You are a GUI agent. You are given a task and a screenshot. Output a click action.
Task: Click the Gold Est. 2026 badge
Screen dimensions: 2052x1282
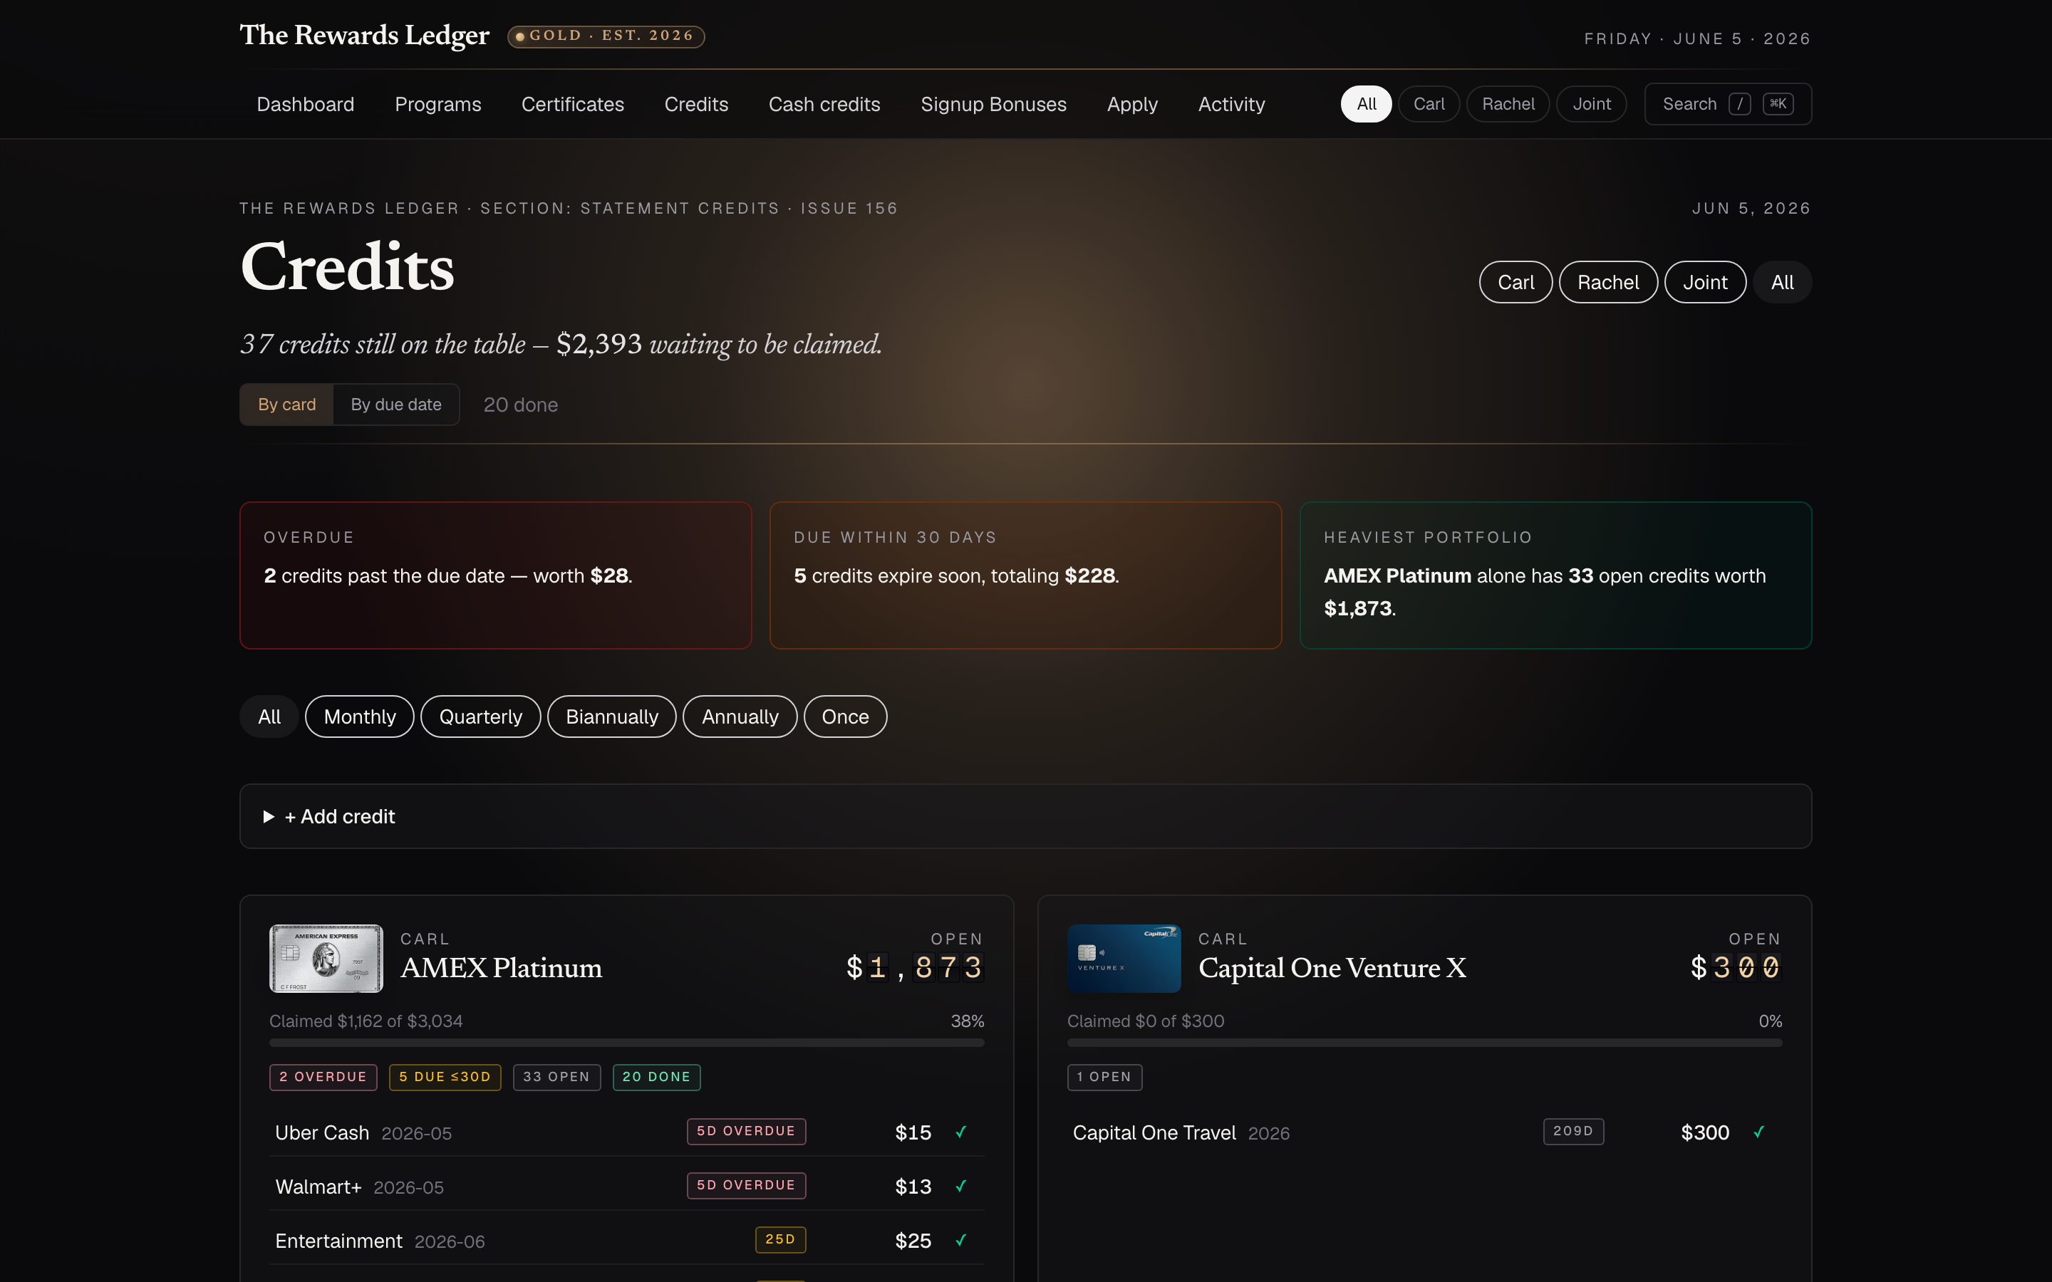pos(606,36)
